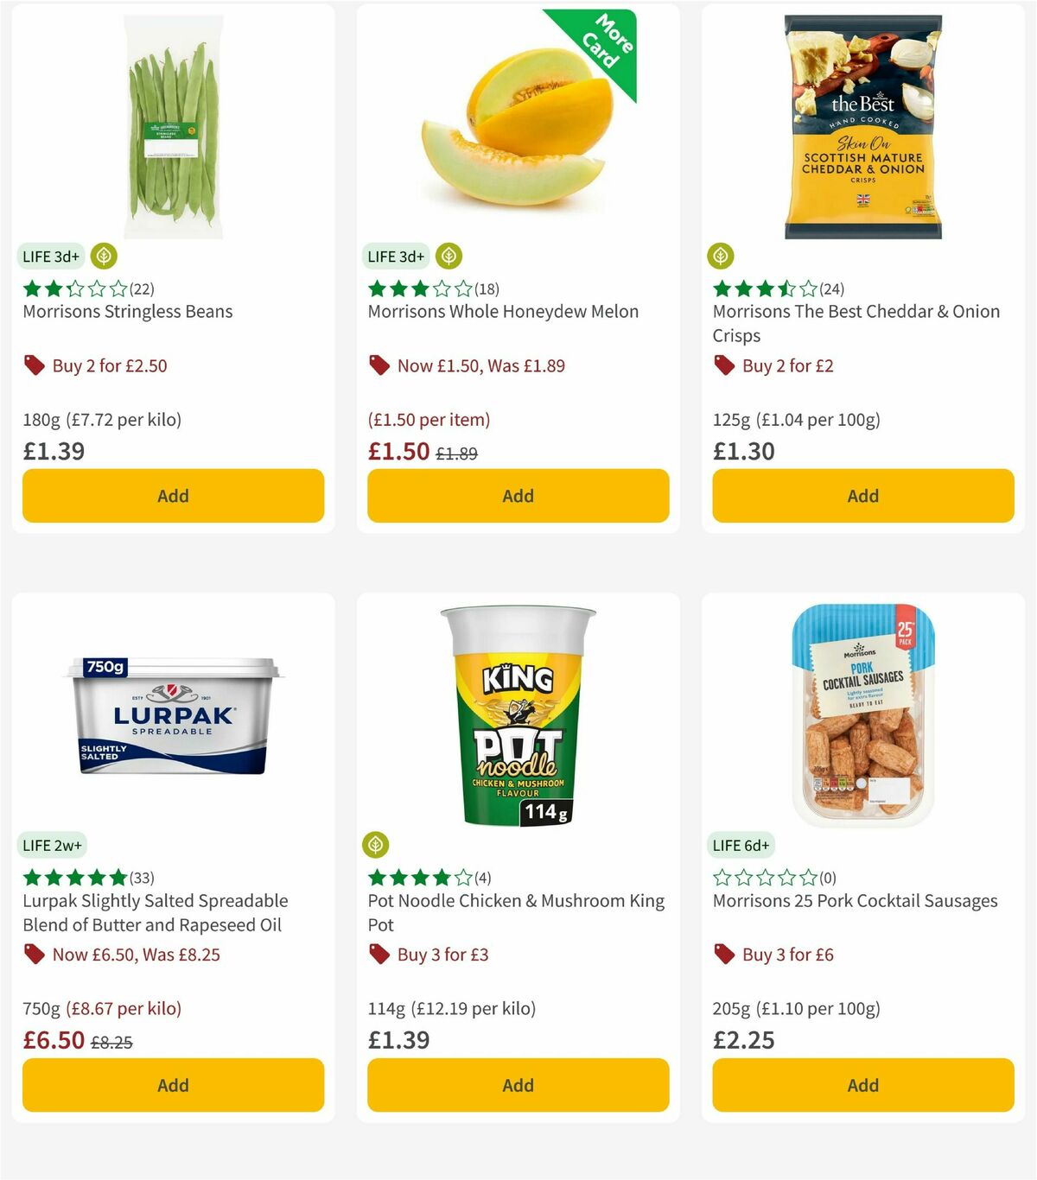Viewport: 1037px width, 1180px height.
Task: Add Morrisons Stringless Beans to basket
Action: pyautogui.click(x=173, y=496)
